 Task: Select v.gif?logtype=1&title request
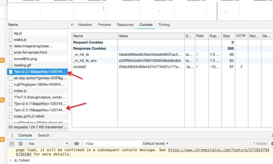coord(38,84)
